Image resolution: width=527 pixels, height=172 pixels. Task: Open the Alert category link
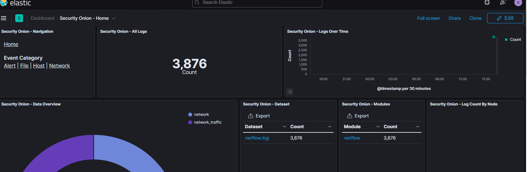tap(10, 66)
